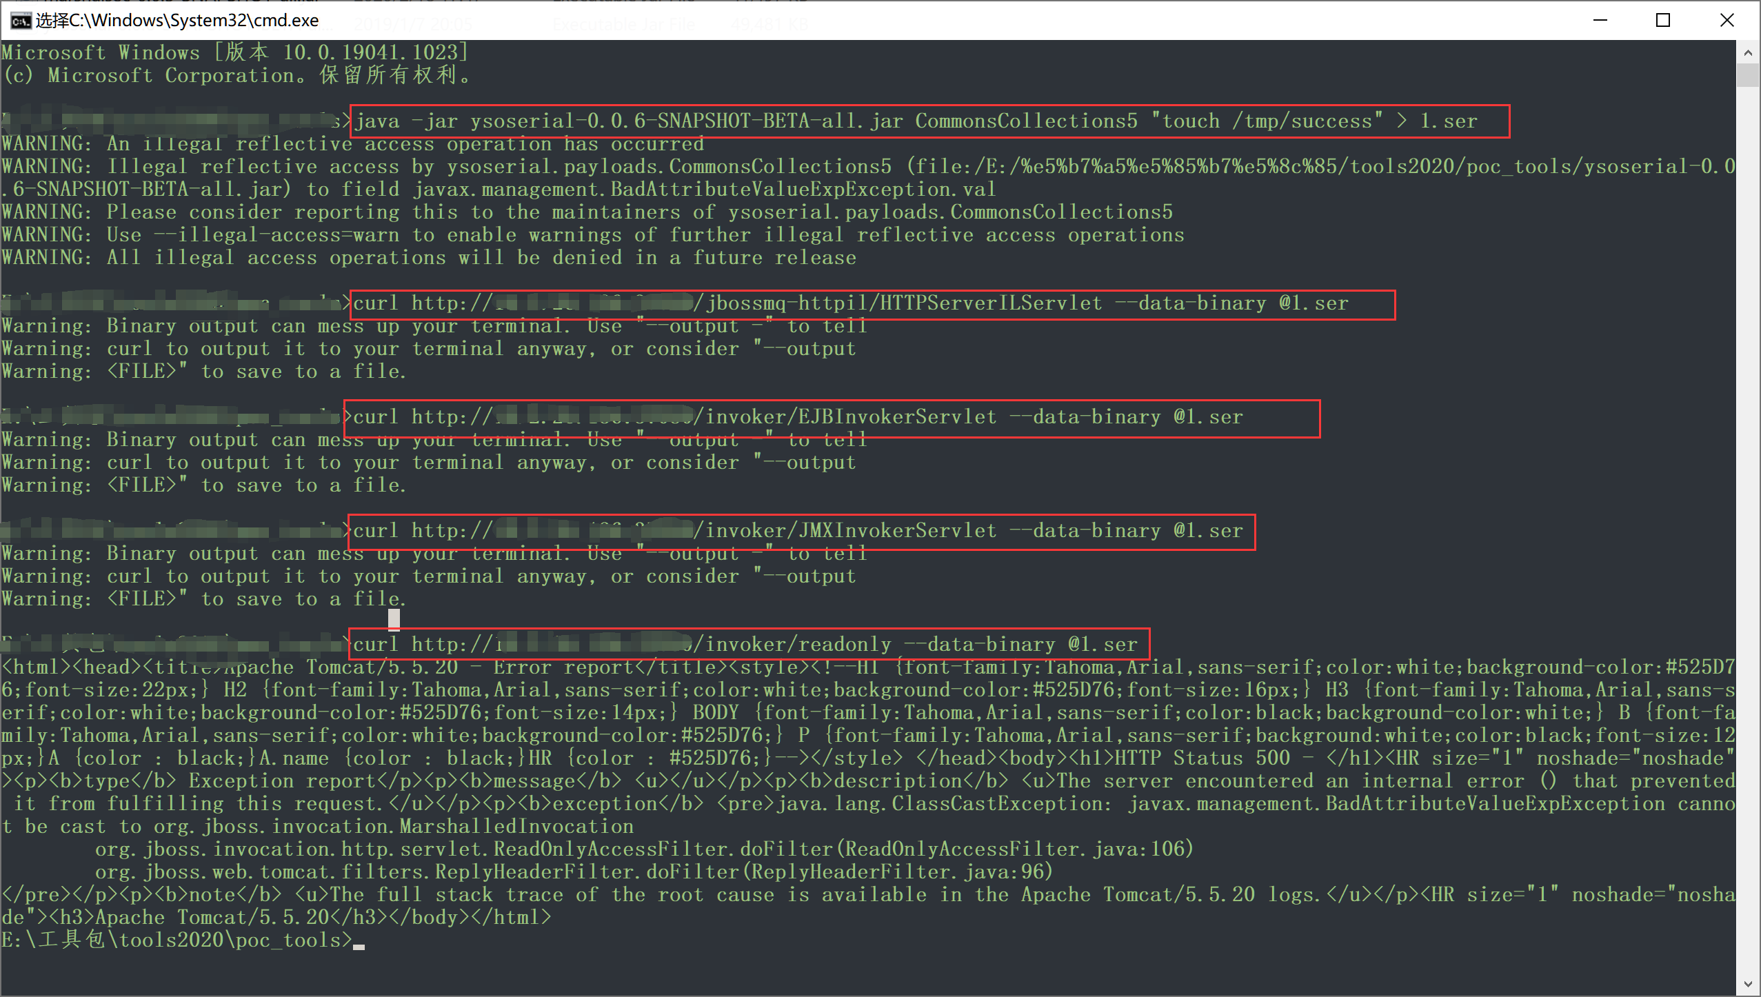The image size is (1761, 997).
Task: Maximize the cmd.exe window
Action: (x=1663, y=20)
